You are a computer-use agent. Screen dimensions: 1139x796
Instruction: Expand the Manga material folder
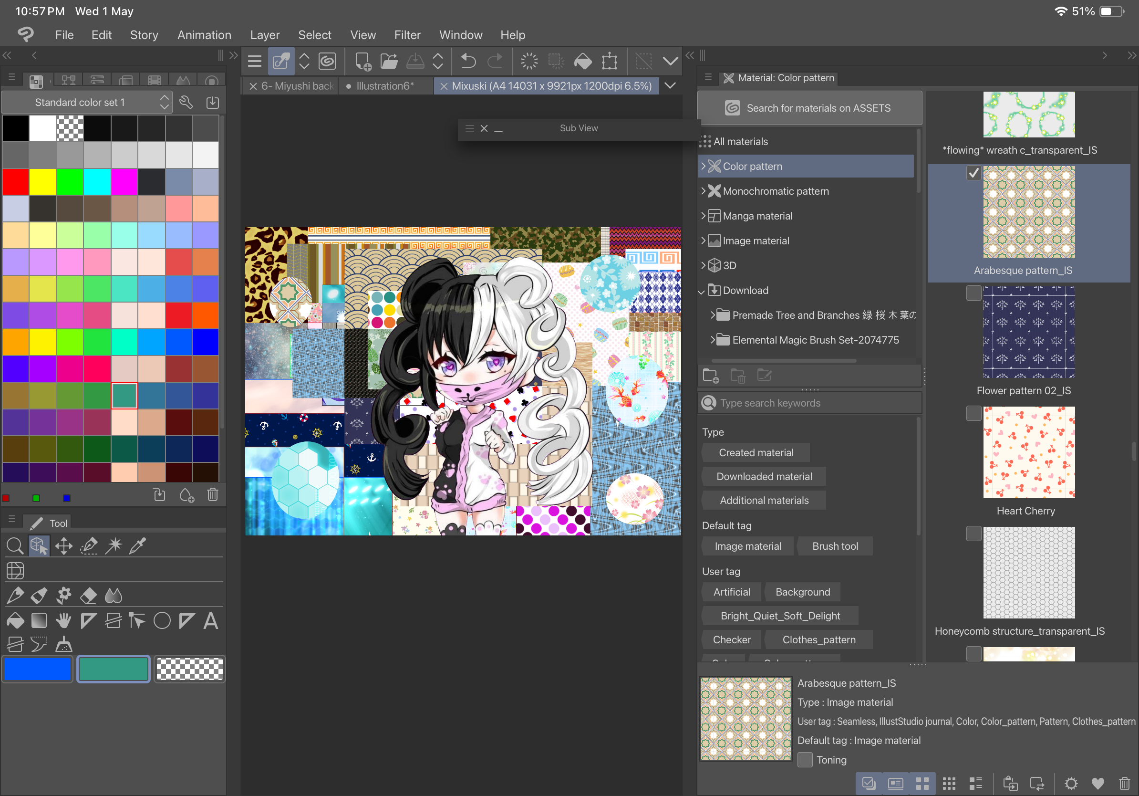[x=703, y=216]
